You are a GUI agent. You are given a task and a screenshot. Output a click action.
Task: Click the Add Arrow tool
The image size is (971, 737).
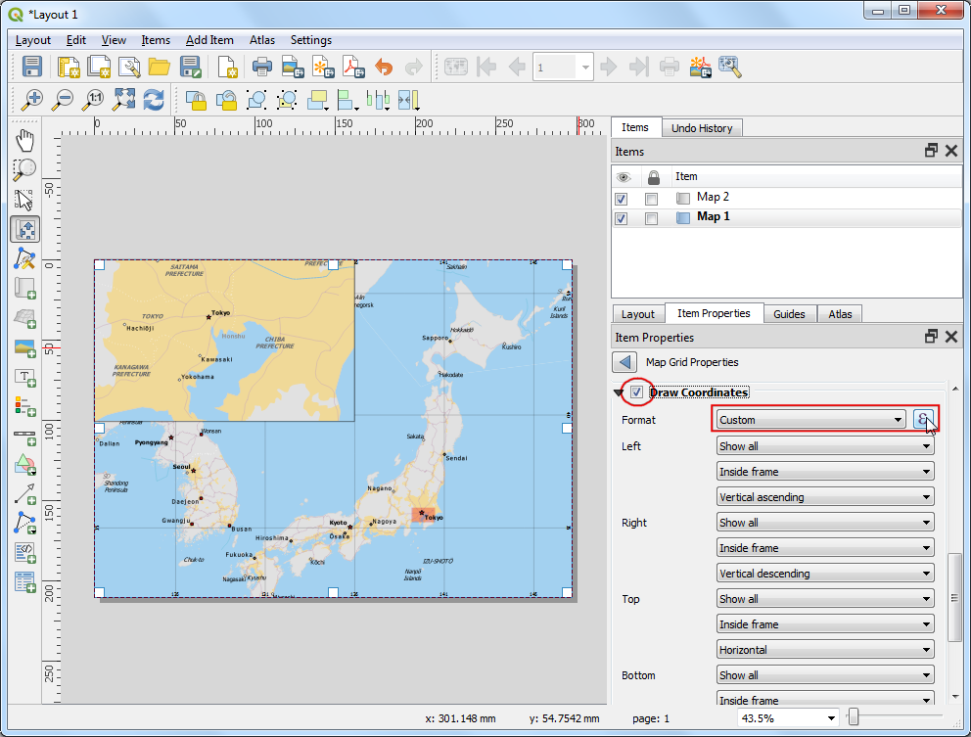click(24, 493)
